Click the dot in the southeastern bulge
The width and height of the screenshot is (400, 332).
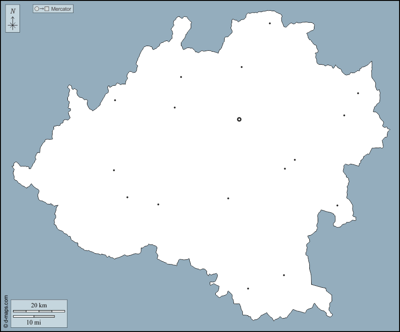[x=337, y=205]
